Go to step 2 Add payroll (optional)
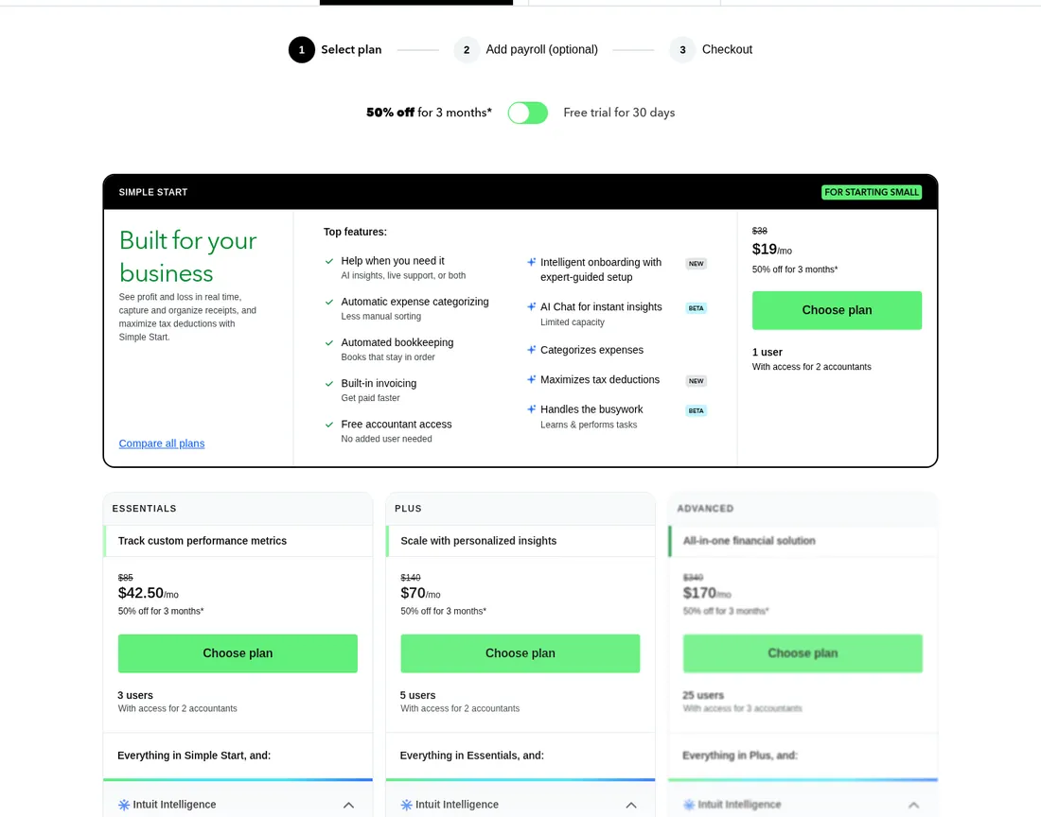The image size is (1041, 817). [526, 50]
